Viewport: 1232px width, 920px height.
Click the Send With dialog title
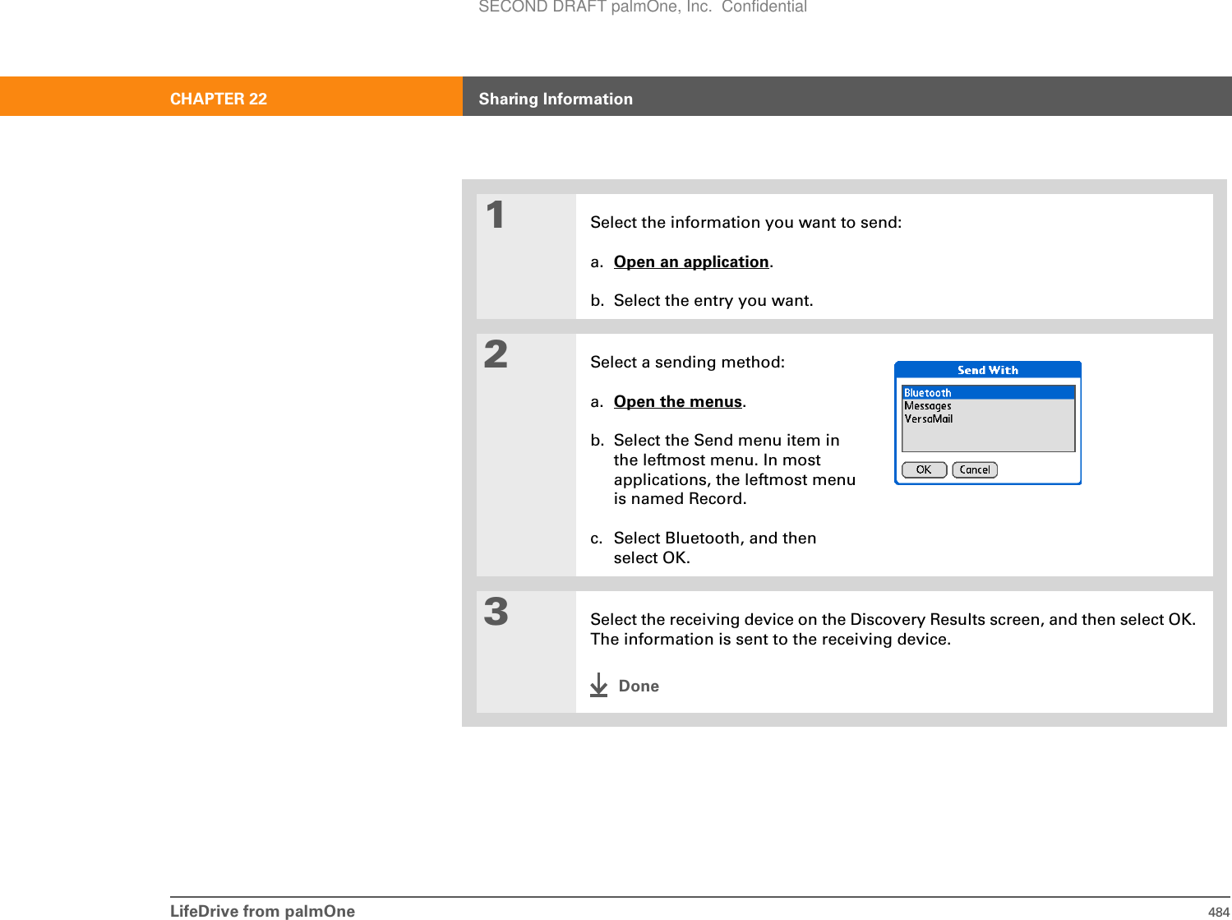pos(988,370)
